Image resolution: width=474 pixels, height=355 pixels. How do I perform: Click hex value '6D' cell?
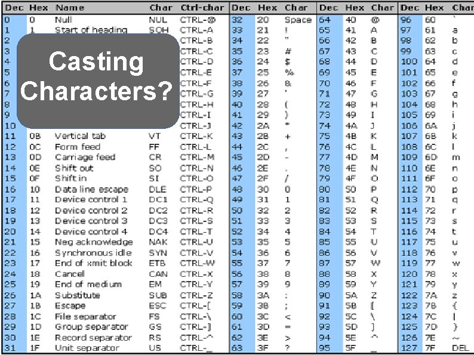pos(431,158)
